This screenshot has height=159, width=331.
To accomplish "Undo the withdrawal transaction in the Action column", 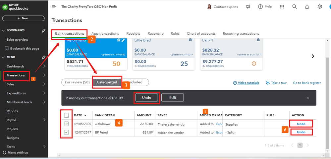I will tap(301, 124).
